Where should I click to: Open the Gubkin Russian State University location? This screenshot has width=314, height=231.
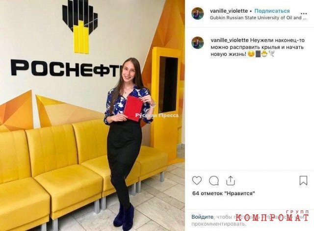[258, 18]
